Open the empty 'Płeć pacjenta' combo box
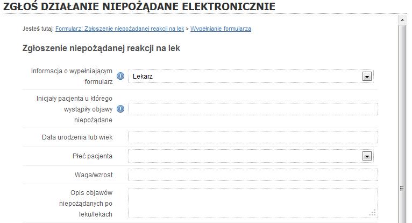This screenshot has height=223, width=412. pyautogui.click(x=251, y=156)
